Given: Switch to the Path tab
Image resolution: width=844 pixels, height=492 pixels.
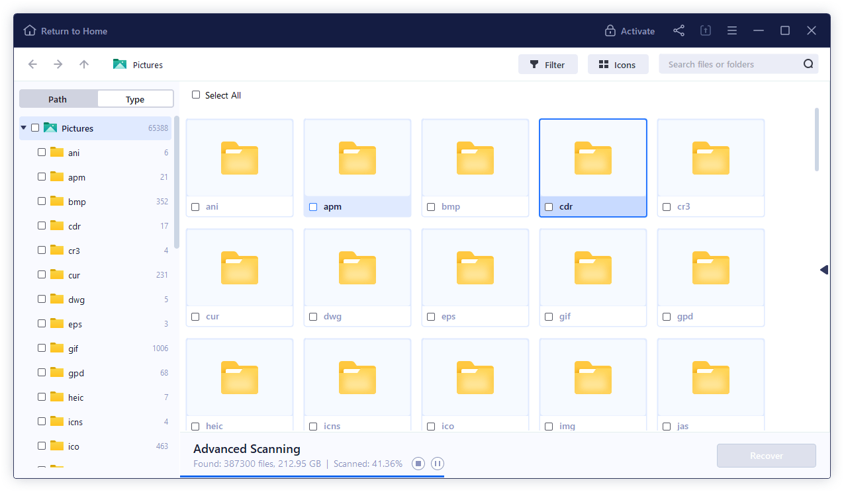Looking at the screenshot, I should 58,98.
